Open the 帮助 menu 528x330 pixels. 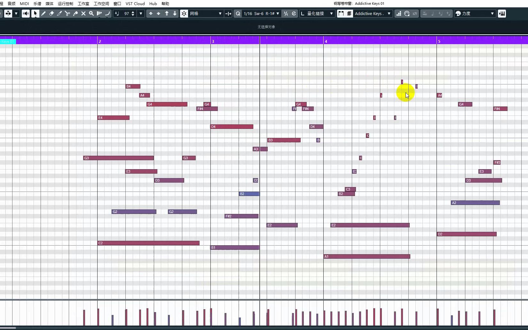pyautogui.click(x=165, y=4)
